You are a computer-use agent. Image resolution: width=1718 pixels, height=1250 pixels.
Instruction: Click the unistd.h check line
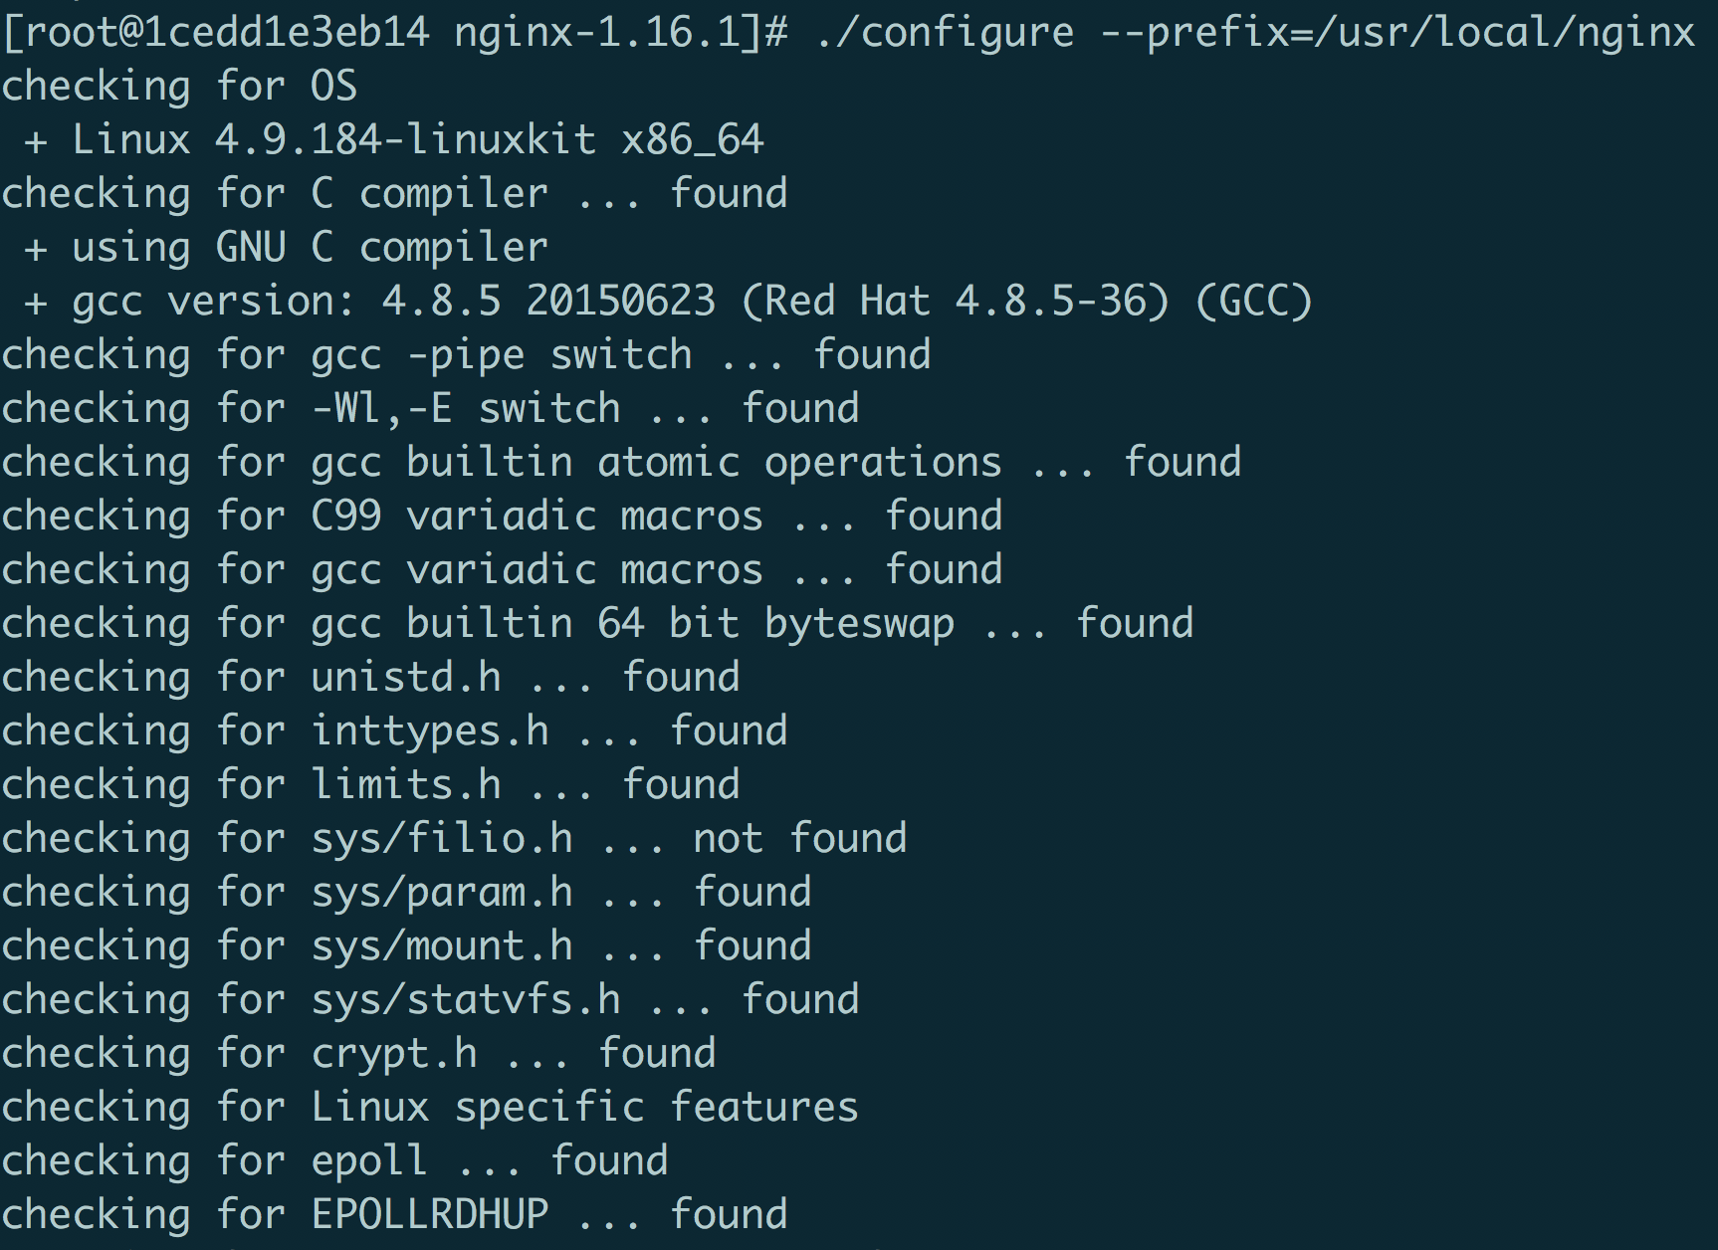pos(370,677)
